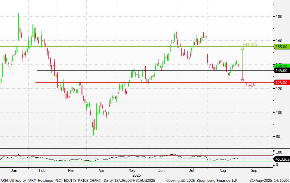290x183 pixels.
Task: Click the Feb month label
Action: pos(42,170)
